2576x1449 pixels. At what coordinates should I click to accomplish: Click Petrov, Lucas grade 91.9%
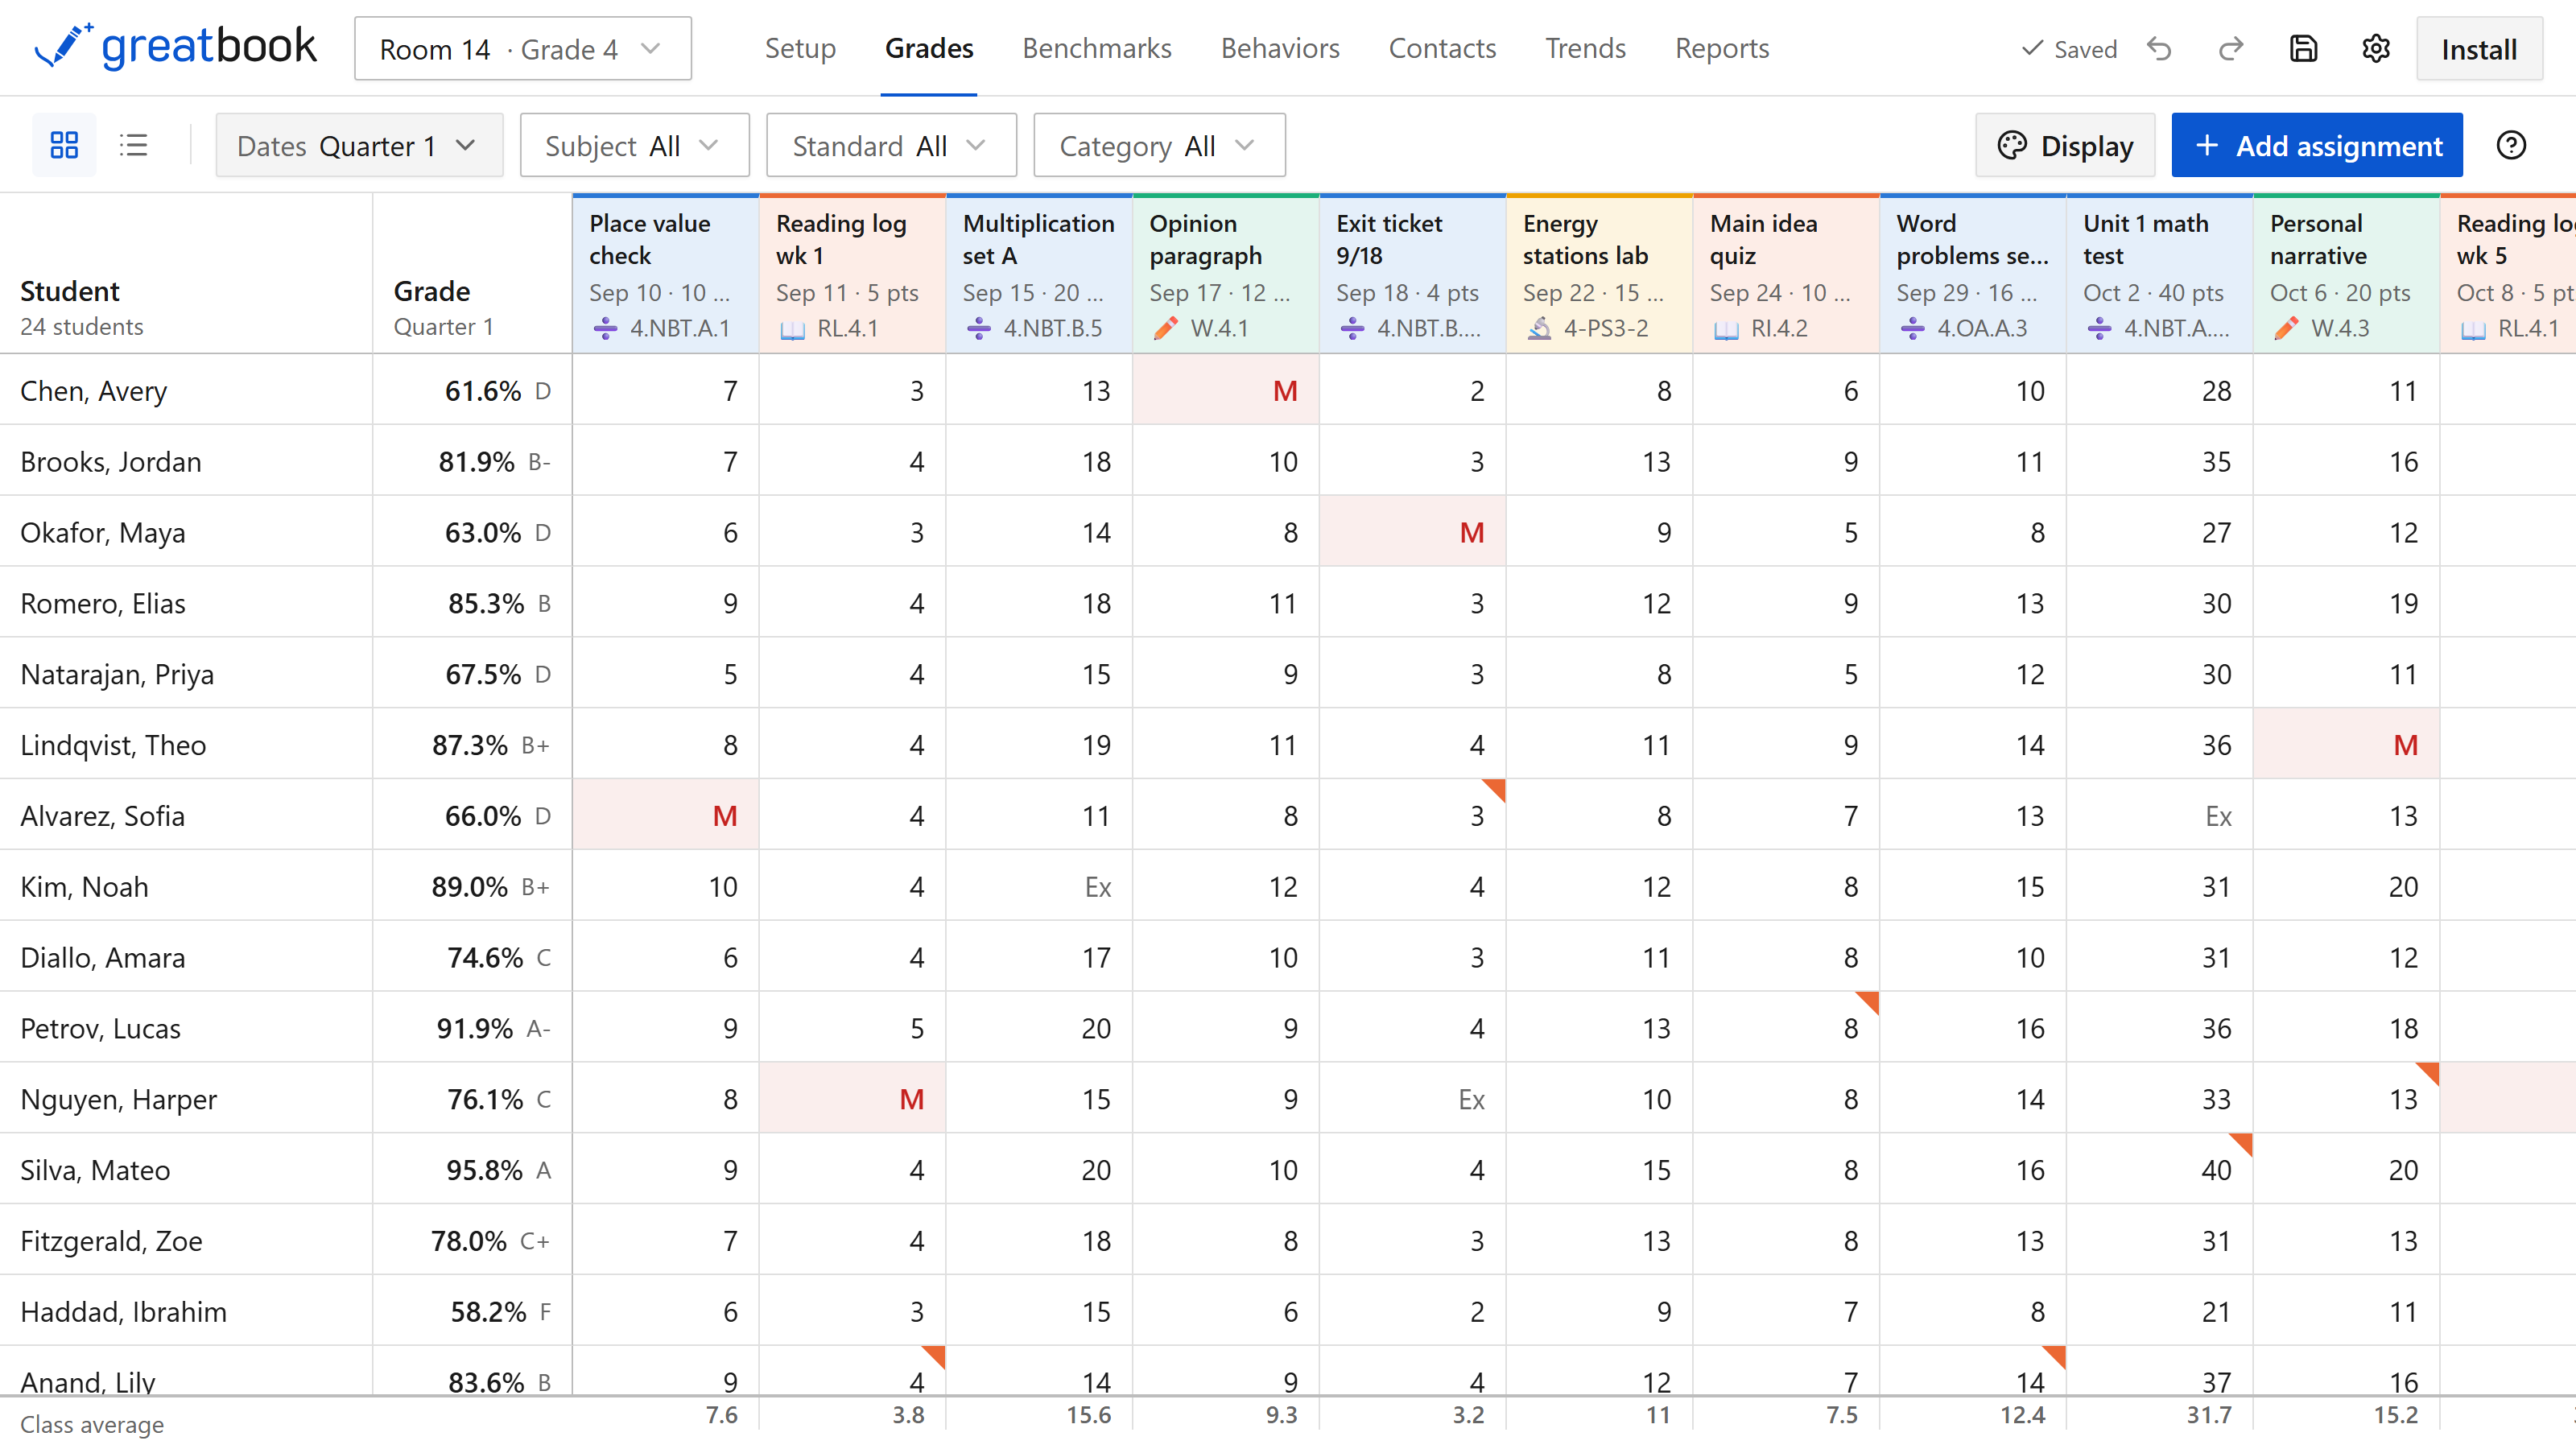click(473, 1028)
